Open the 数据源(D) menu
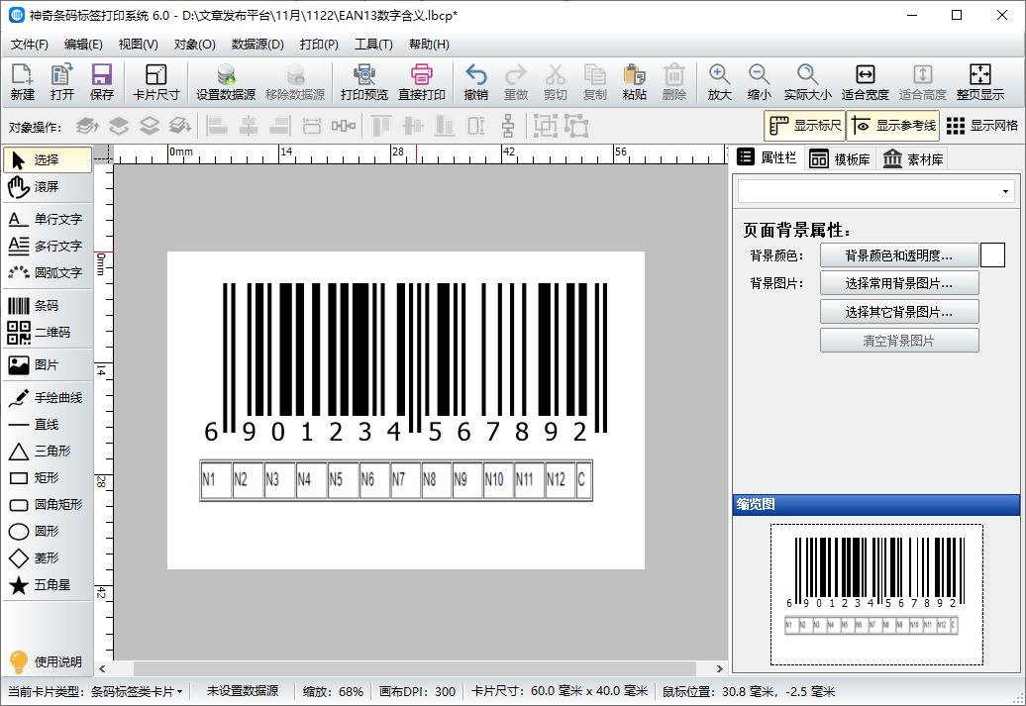Viewport: 1026px width, 706px height. [x=257, y=45]
